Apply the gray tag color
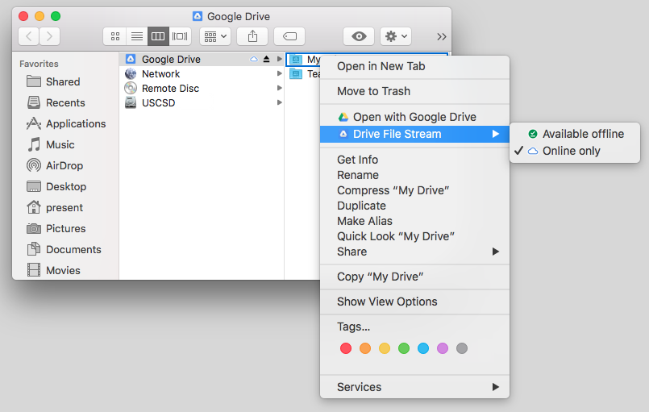 462,348
